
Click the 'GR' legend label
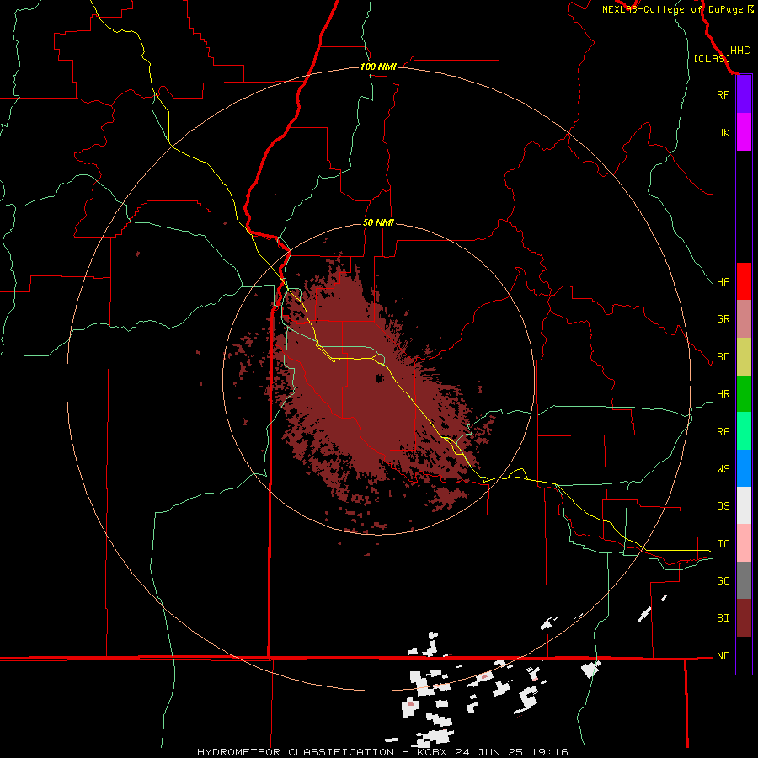click(723, 319)
